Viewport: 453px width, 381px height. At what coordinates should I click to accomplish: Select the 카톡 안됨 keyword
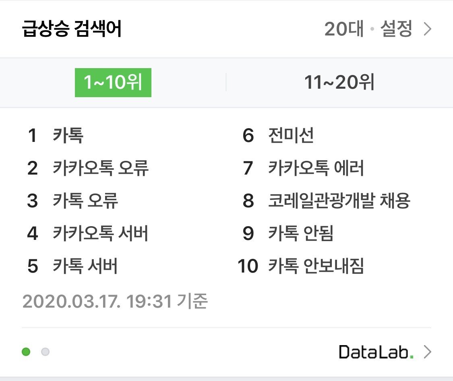(x=300, y=233)
